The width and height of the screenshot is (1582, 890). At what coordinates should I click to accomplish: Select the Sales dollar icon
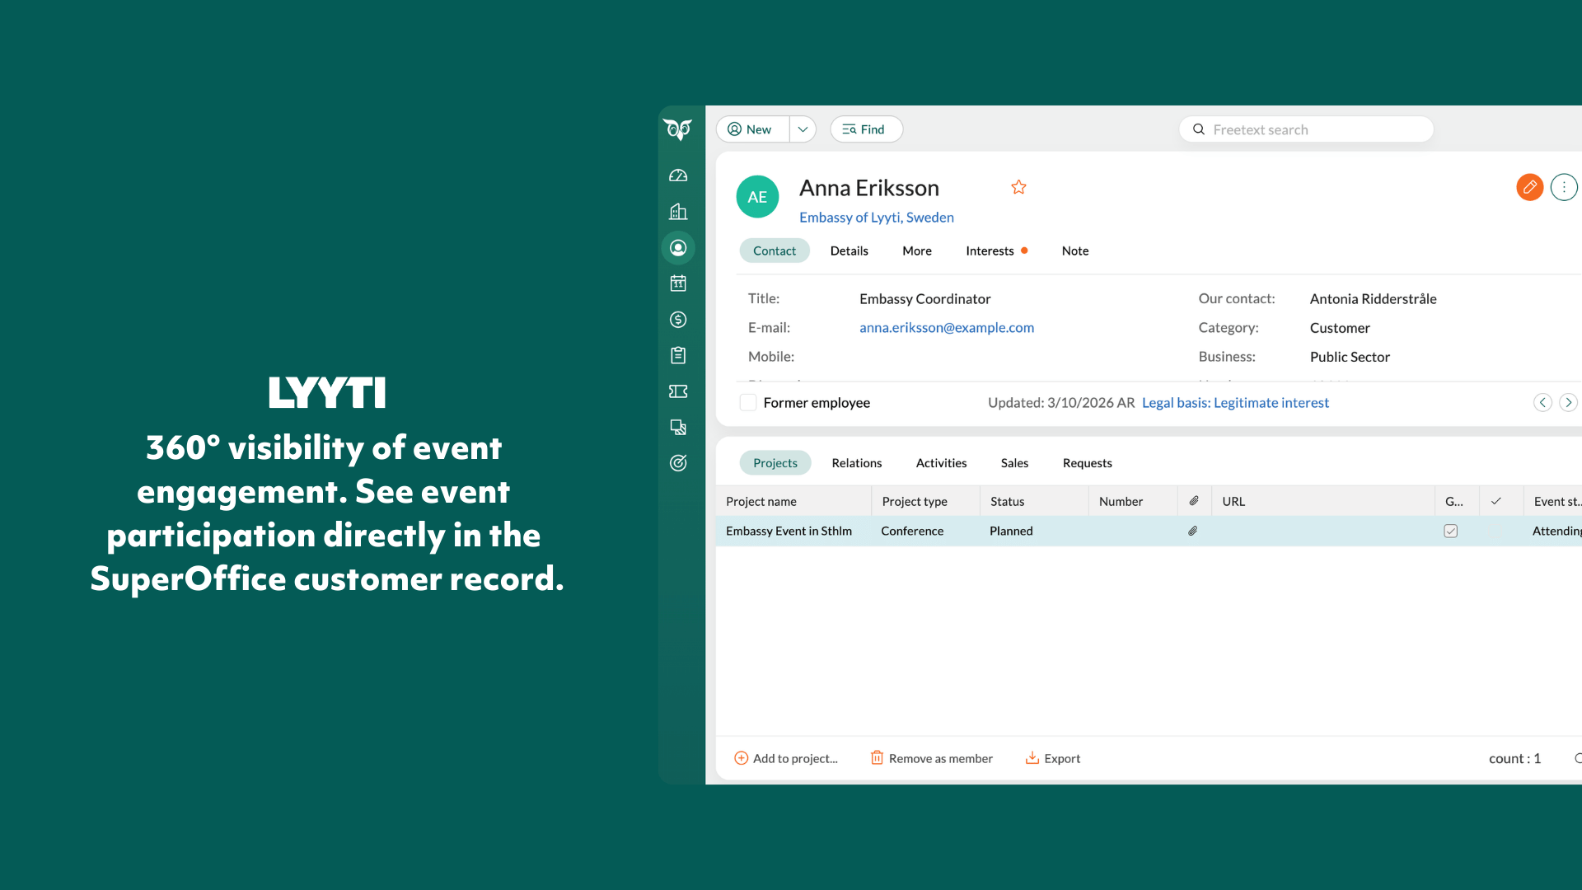tap(678, 319)
